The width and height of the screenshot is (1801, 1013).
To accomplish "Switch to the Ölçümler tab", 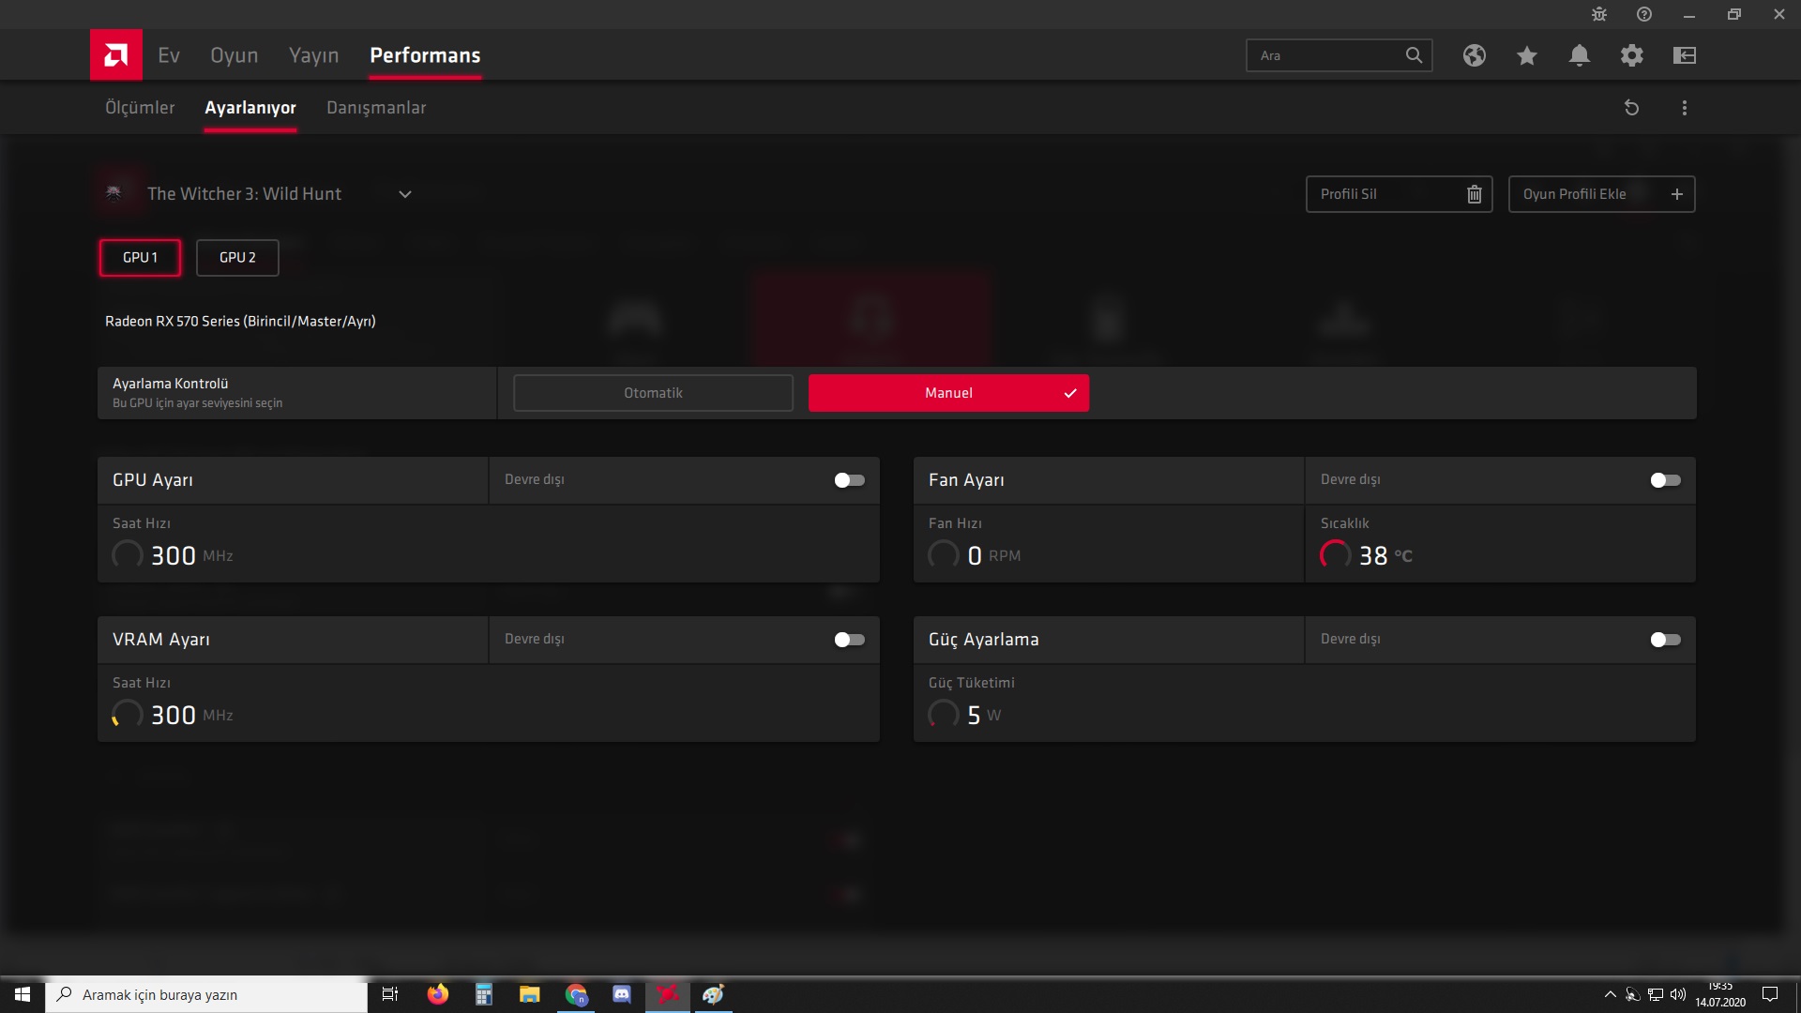I will click(x=140, y=108).
